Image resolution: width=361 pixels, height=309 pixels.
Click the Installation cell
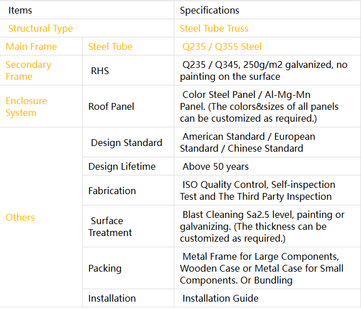pos(112,298)
